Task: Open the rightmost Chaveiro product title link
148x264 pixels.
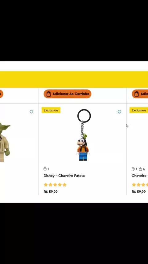Action: point(140,176)
